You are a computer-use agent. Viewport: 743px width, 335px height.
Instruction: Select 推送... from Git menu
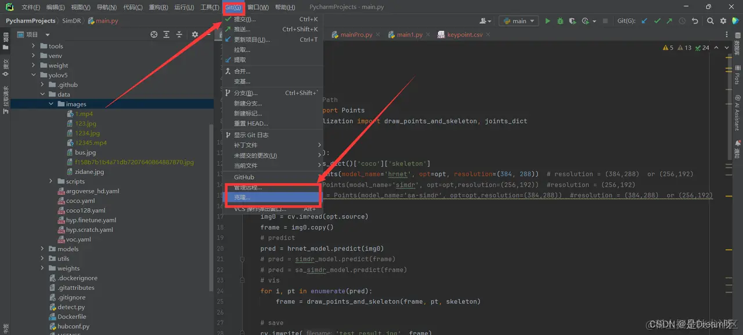(x=273, y=29)
